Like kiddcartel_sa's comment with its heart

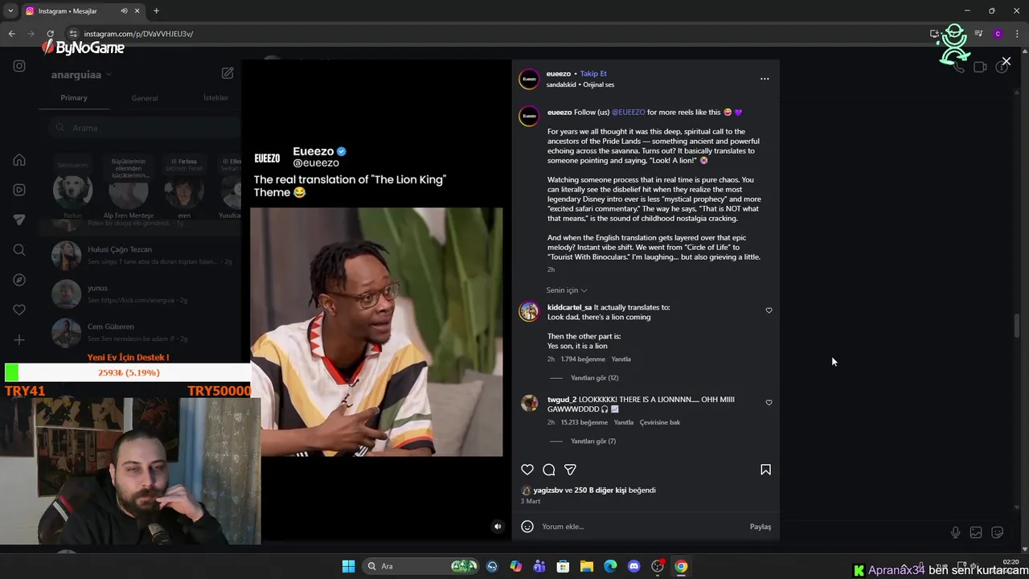[x=769, y=310]
